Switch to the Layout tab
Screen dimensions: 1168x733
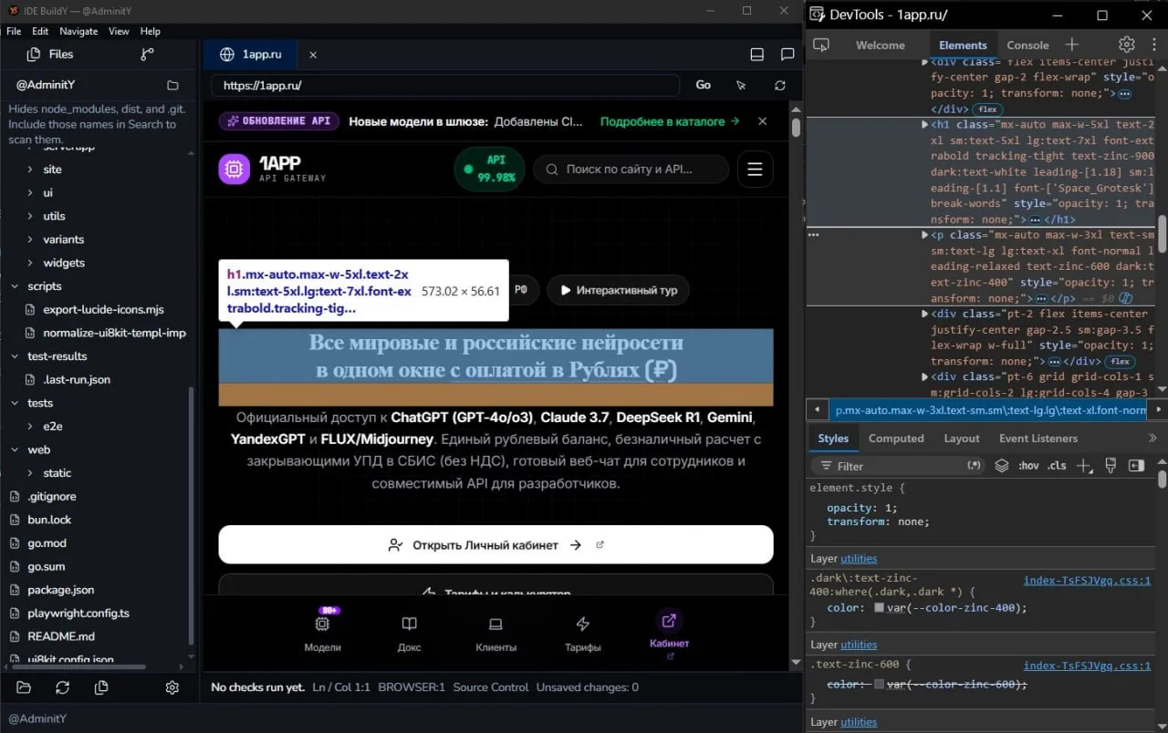tap(962, 439)
